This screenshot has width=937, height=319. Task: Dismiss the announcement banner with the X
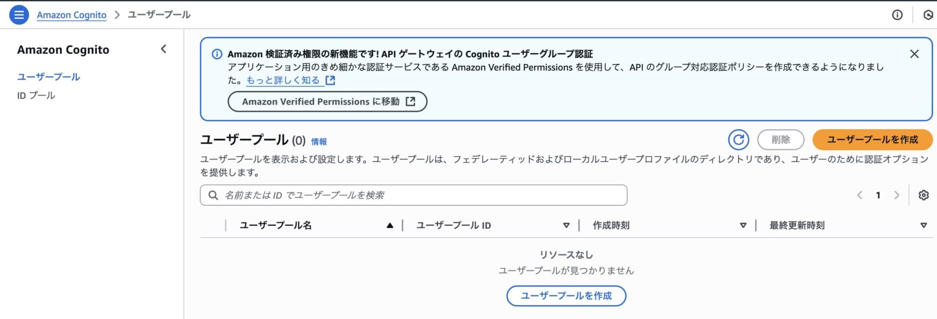click(914, 53)
